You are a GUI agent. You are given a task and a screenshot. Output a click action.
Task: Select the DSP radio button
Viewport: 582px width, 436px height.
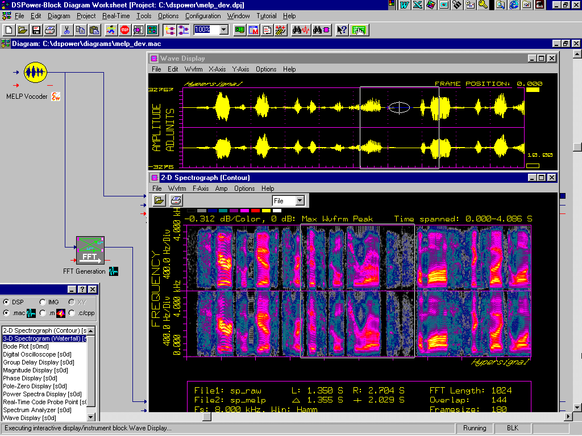[6, 302]
